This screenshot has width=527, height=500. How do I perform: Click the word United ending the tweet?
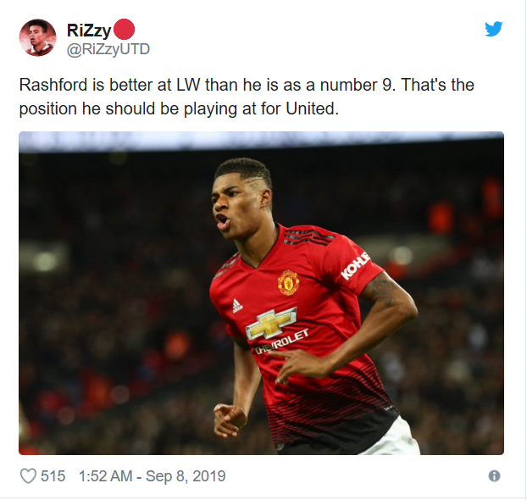pos(313,108)
